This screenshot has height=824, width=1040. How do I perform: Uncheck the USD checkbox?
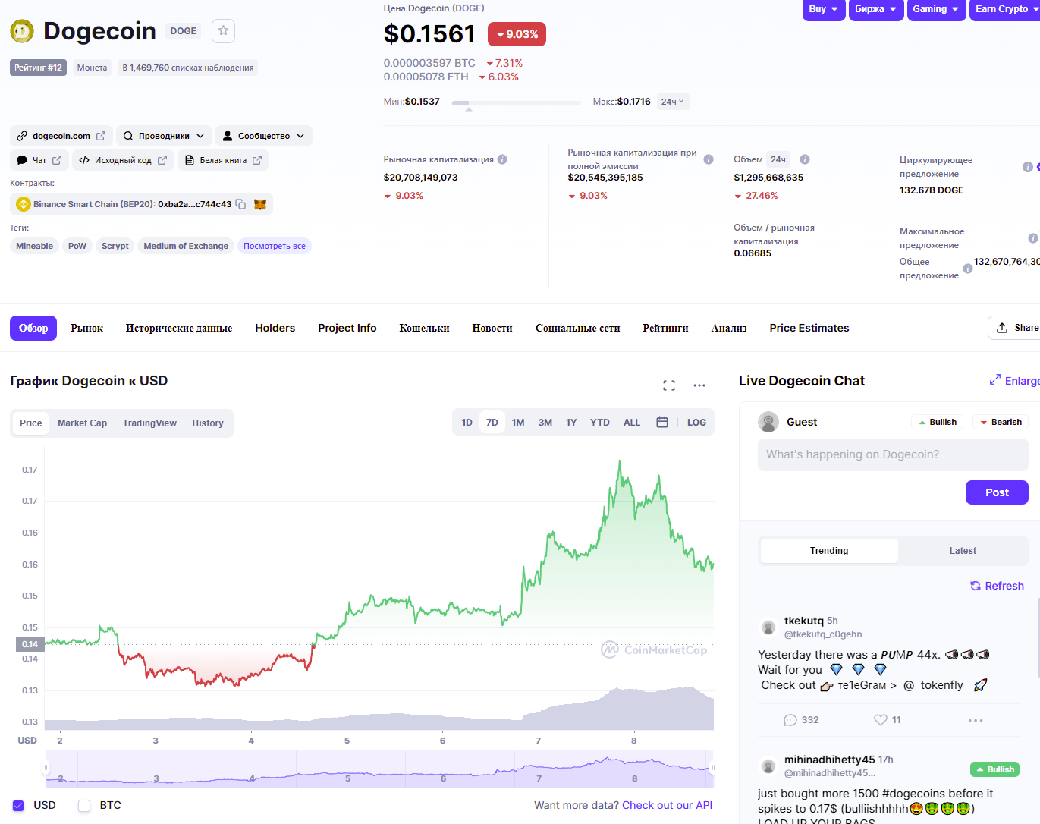[18, 806]
